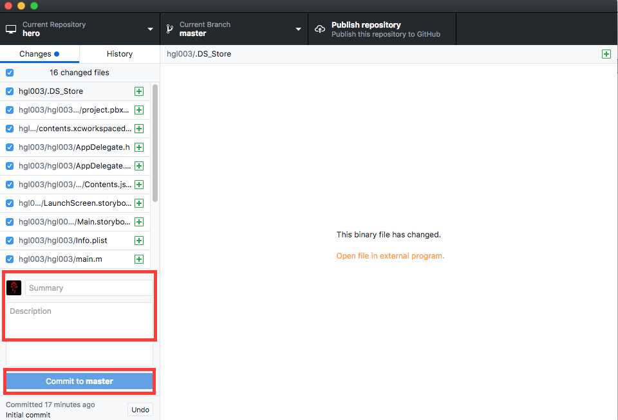Click the plus icon beside Main.storybo row

[x=139, y=222]
